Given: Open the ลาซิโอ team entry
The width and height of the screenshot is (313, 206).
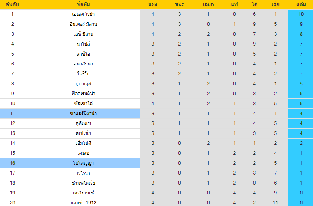Looking at the screenshot, I should pyautogui.click(x=83, y=54).
